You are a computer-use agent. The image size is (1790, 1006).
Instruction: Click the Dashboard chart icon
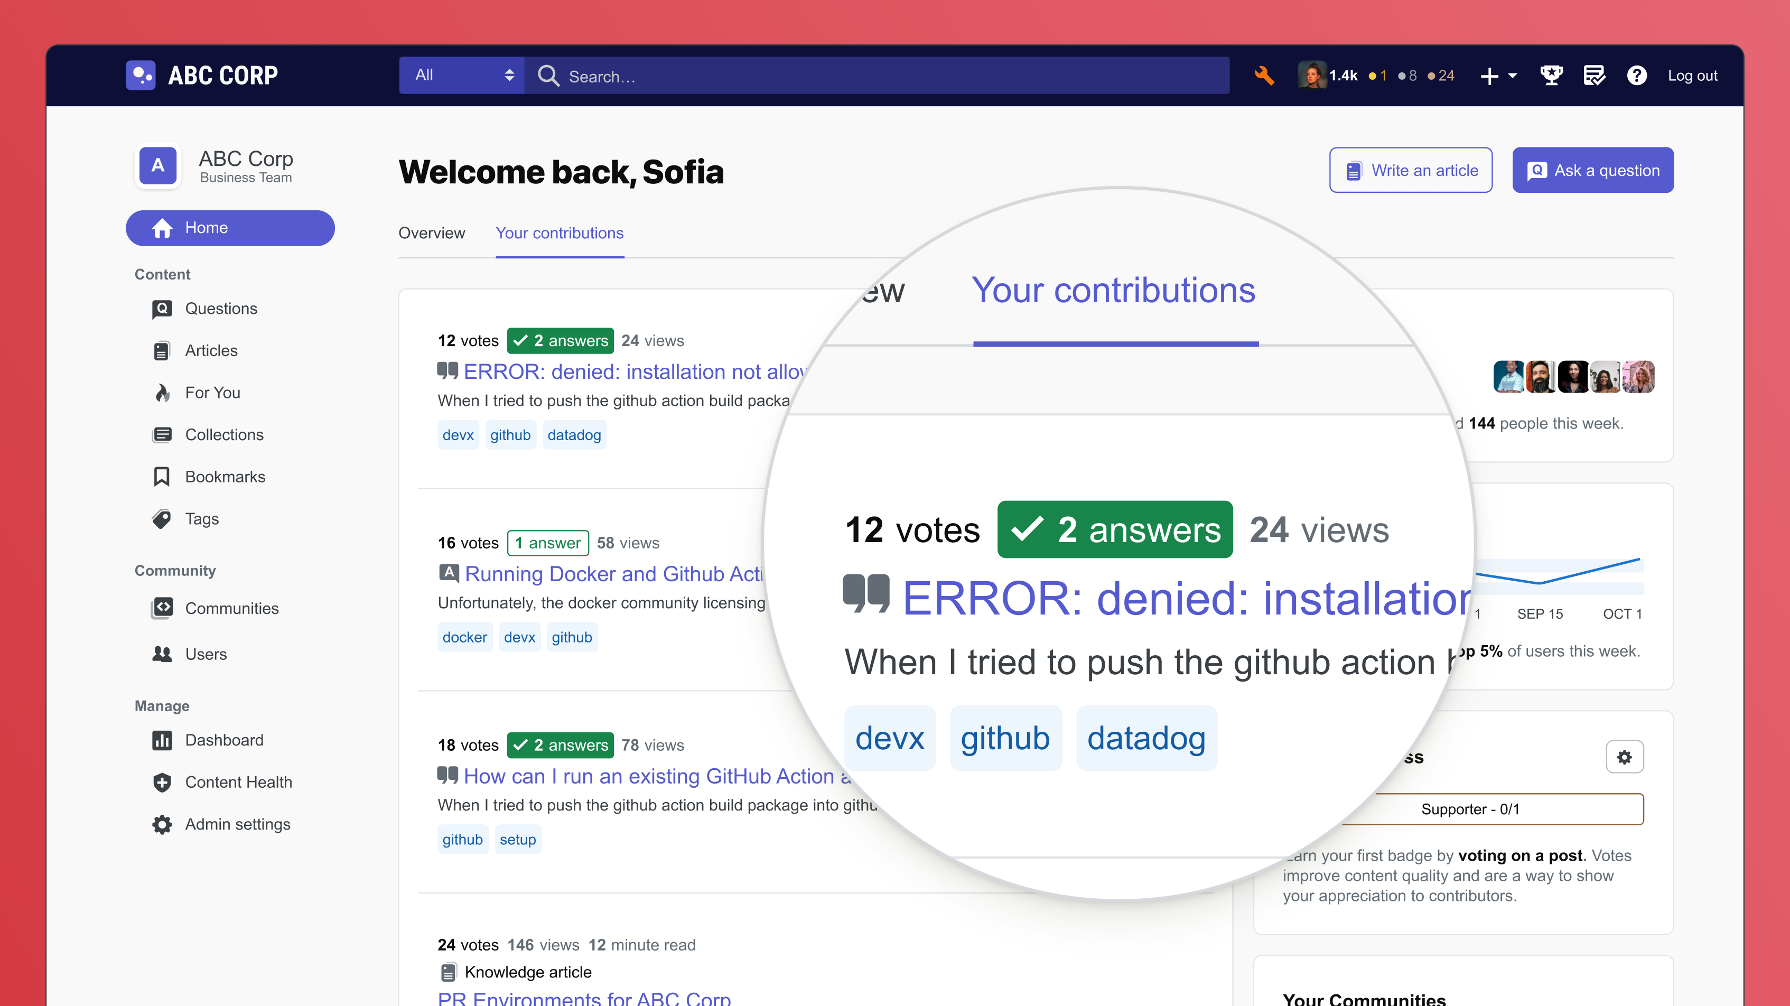(x=162, y=740)
